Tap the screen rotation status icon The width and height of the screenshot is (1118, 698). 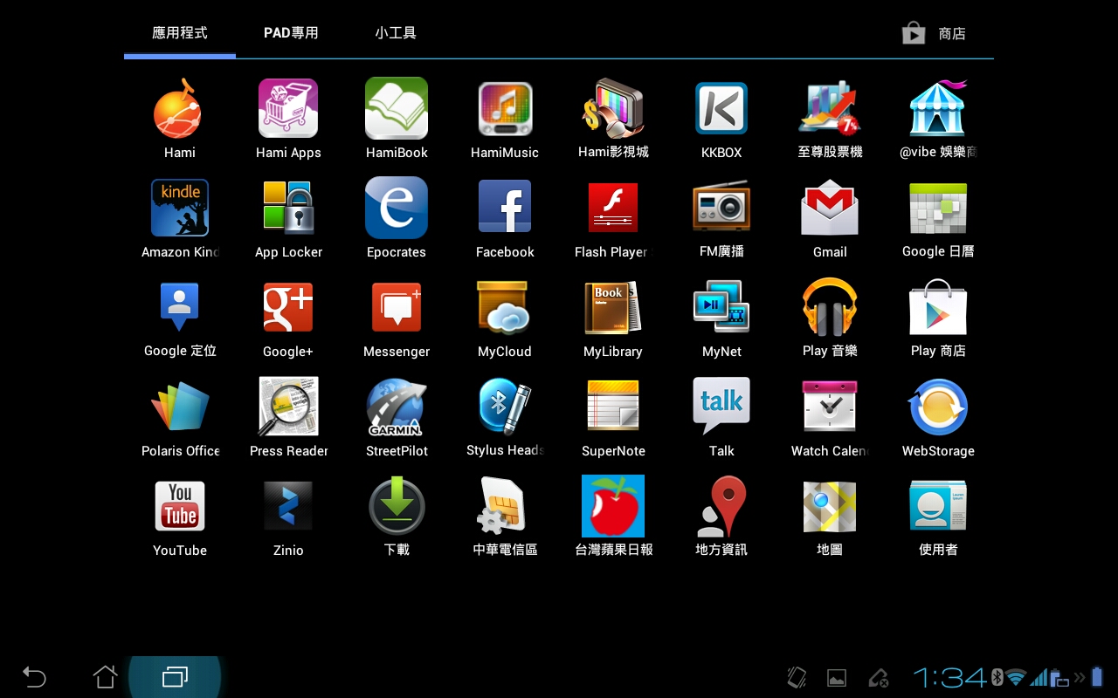[796, 677]
